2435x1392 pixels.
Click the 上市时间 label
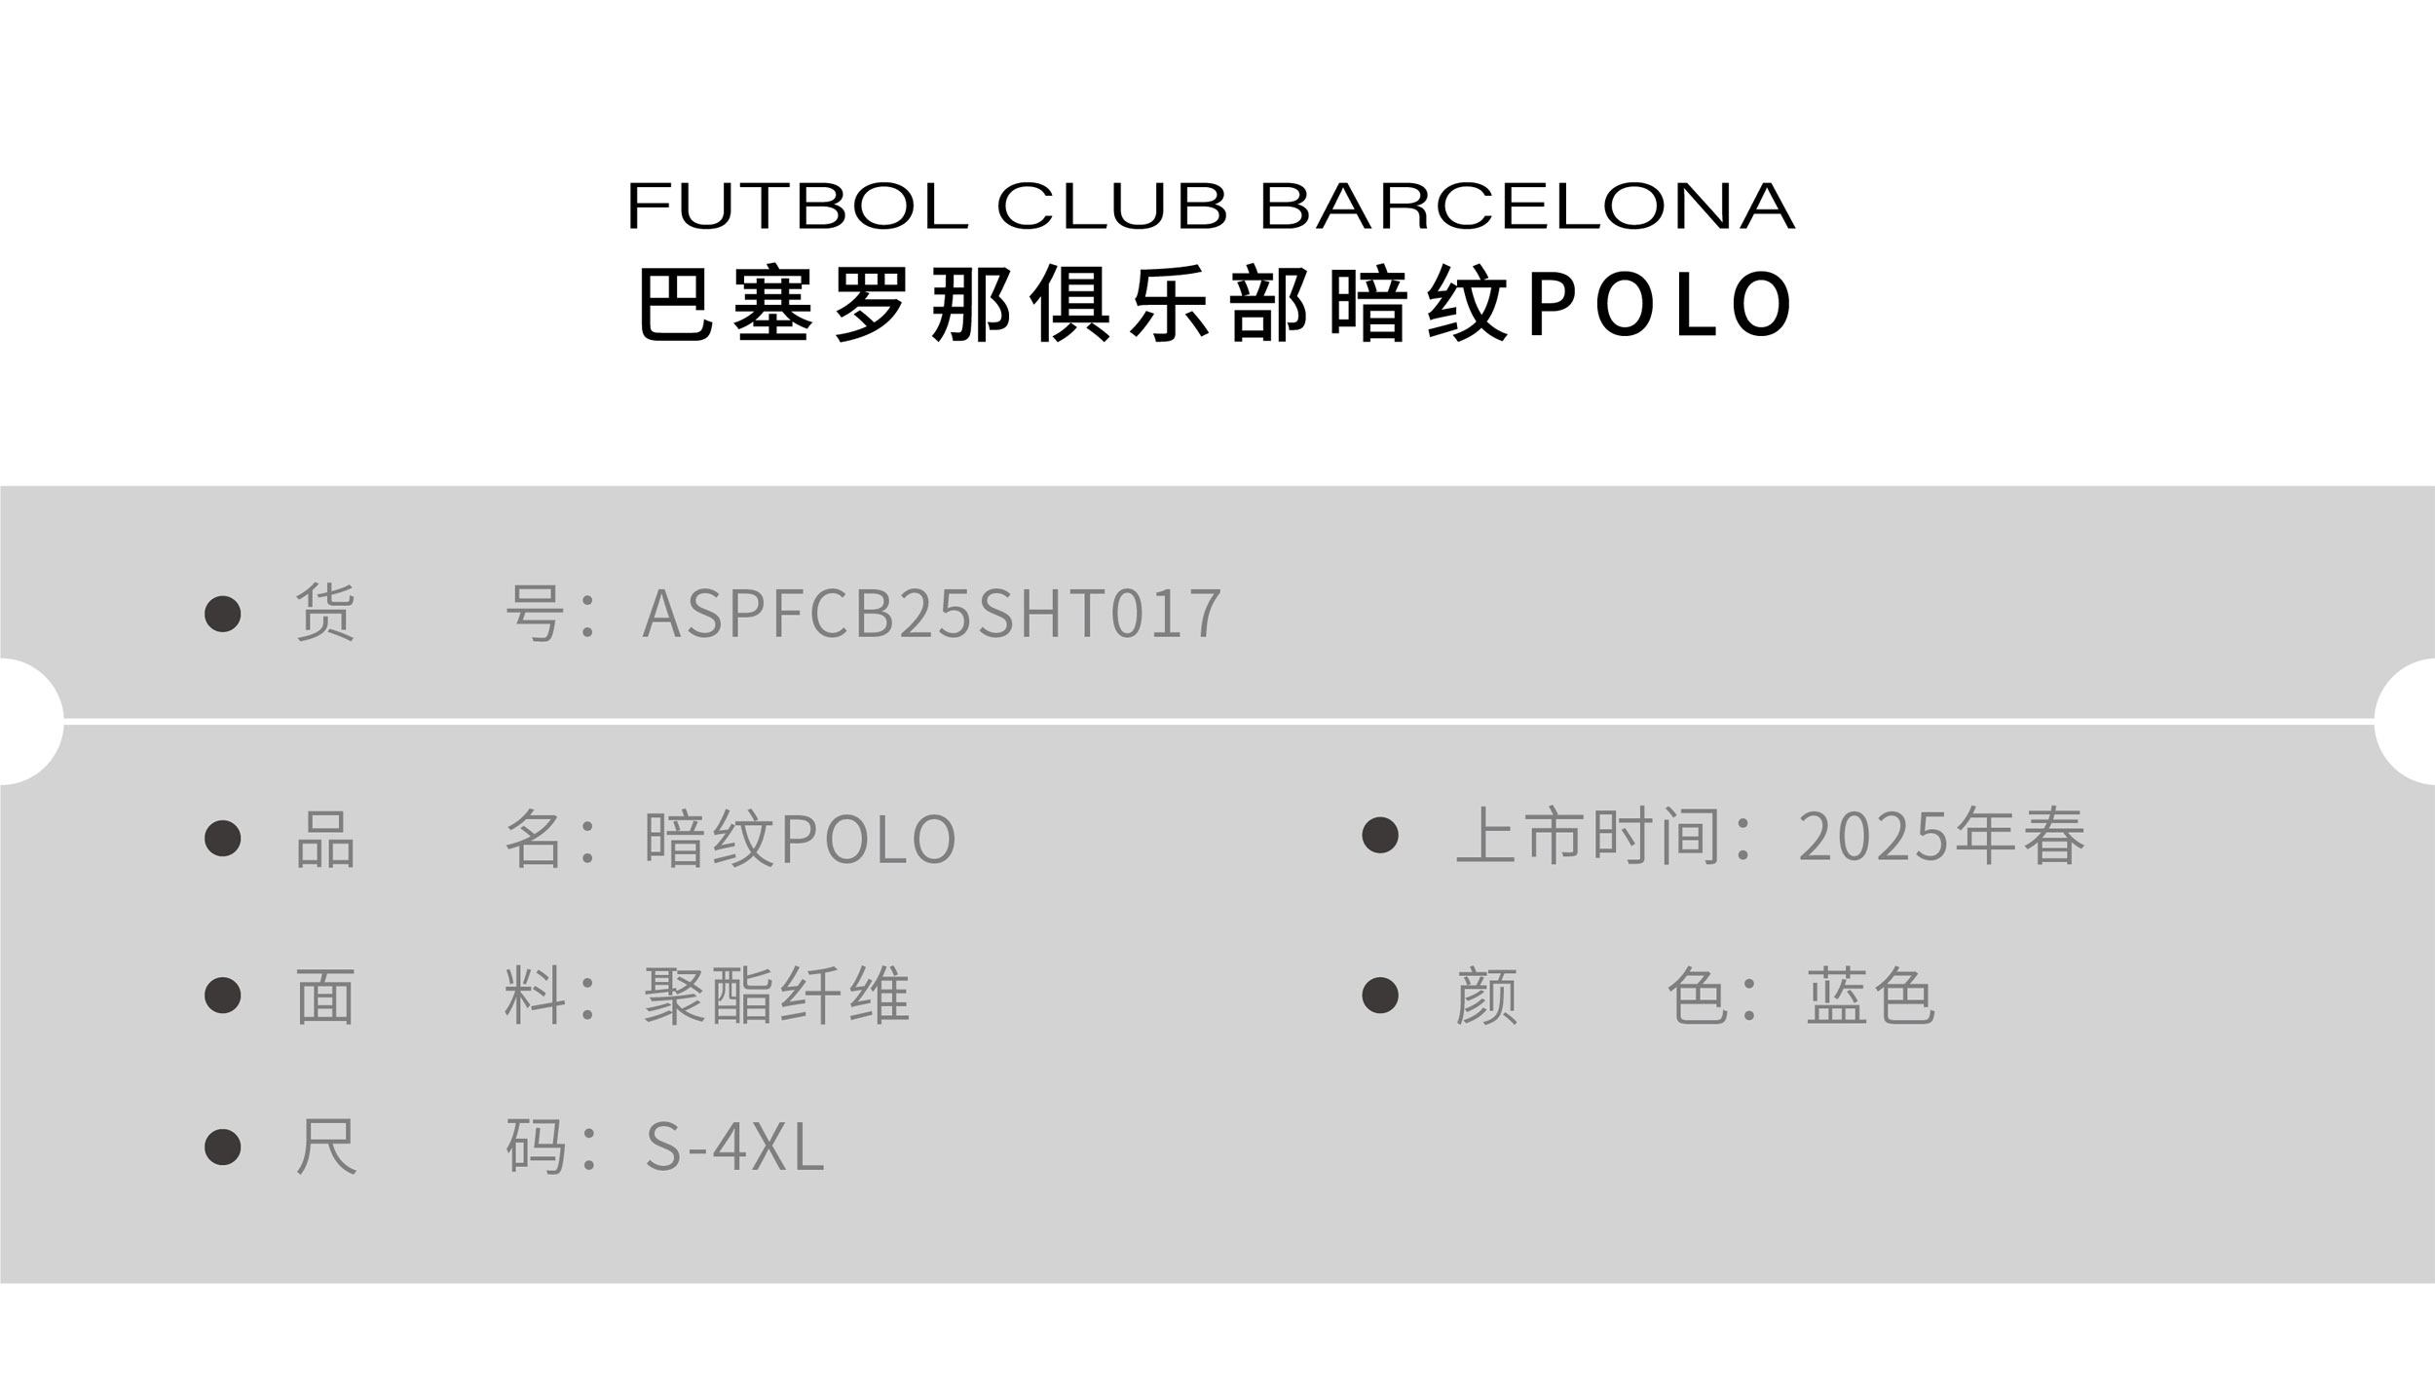tap(1588, 836)
